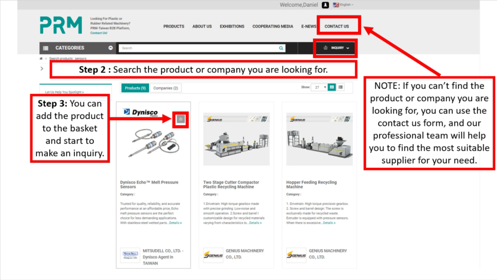Open the E-NEWS page
The width and height of the screenshot is (497, 280).
[x=309, y=27]
